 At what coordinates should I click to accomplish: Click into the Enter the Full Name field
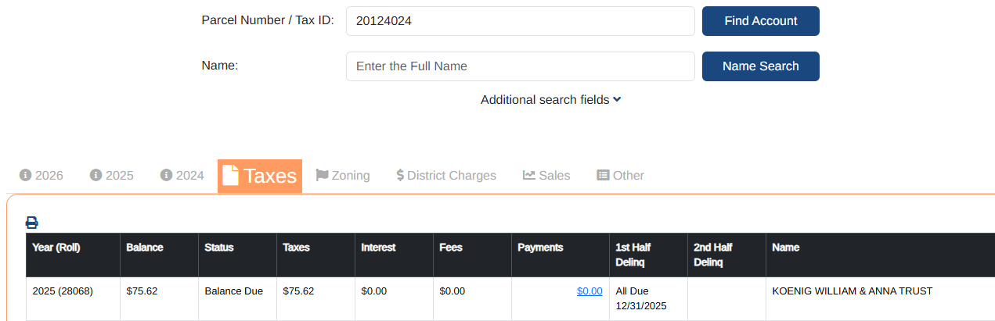coord(520,66)
